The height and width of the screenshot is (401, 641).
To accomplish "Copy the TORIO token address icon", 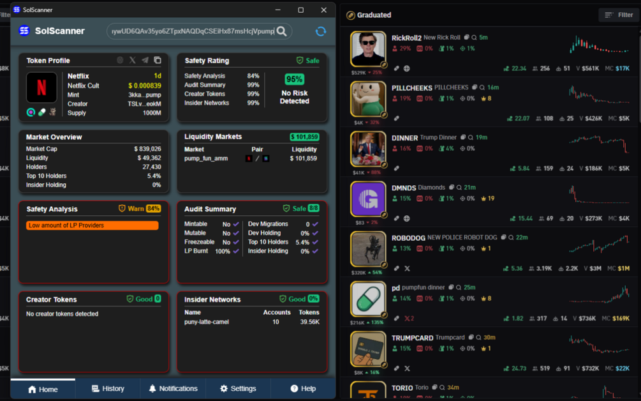I will pos(435,387).
